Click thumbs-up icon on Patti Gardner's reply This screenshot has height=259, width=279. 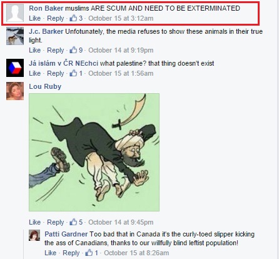pyautogui.click(x=89, y=253)
